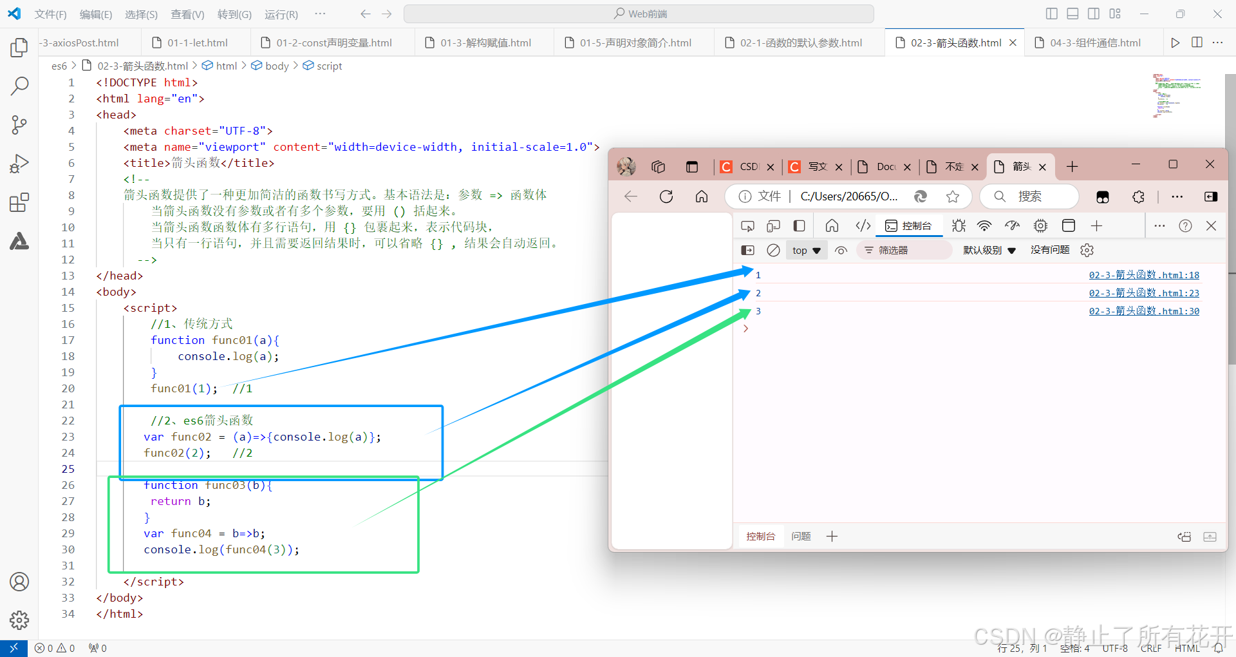Customize layout icon in VS Code title bar

pyautogui.click(x=1115, y=14)
